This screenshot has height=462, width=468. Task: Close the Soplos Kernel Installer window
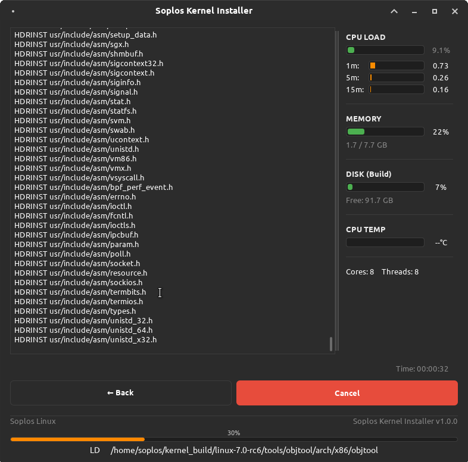click(454, 11)
